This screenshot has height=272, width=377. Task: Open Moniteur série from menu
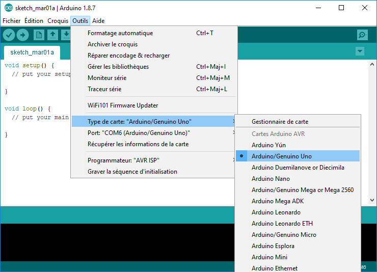(x=154, y=78)
